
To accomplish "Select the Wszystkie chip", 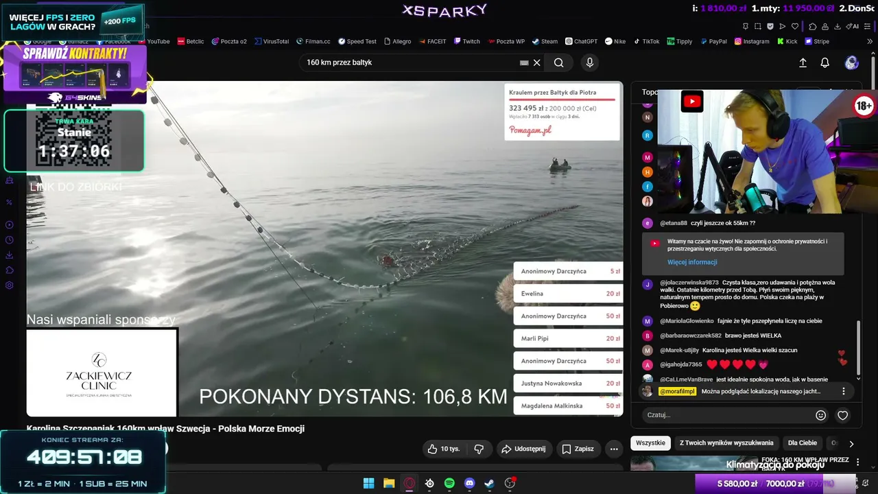I will pos(650,443).
